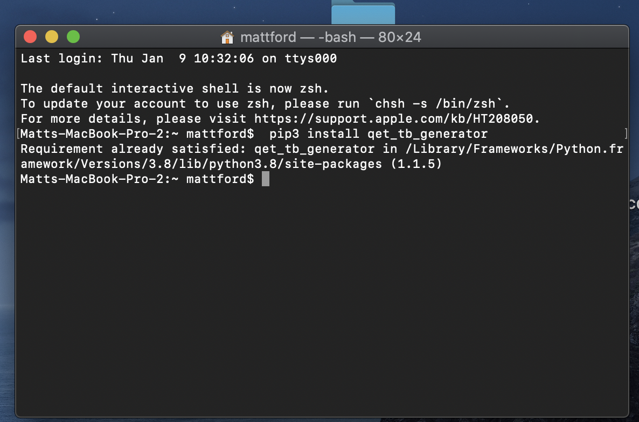Click the left bracket mark beside pip3 prompt
Image resolution: width=639 pixels, height=422 pixels.
(18, 134)
